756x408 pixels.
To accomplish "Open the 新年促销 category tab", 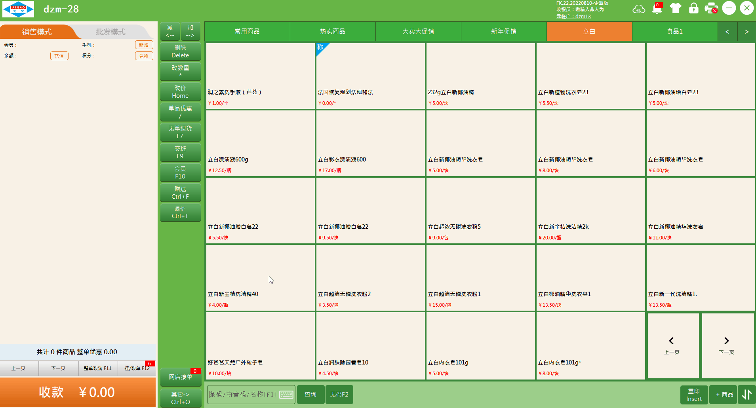I will (x=504, y=31).
